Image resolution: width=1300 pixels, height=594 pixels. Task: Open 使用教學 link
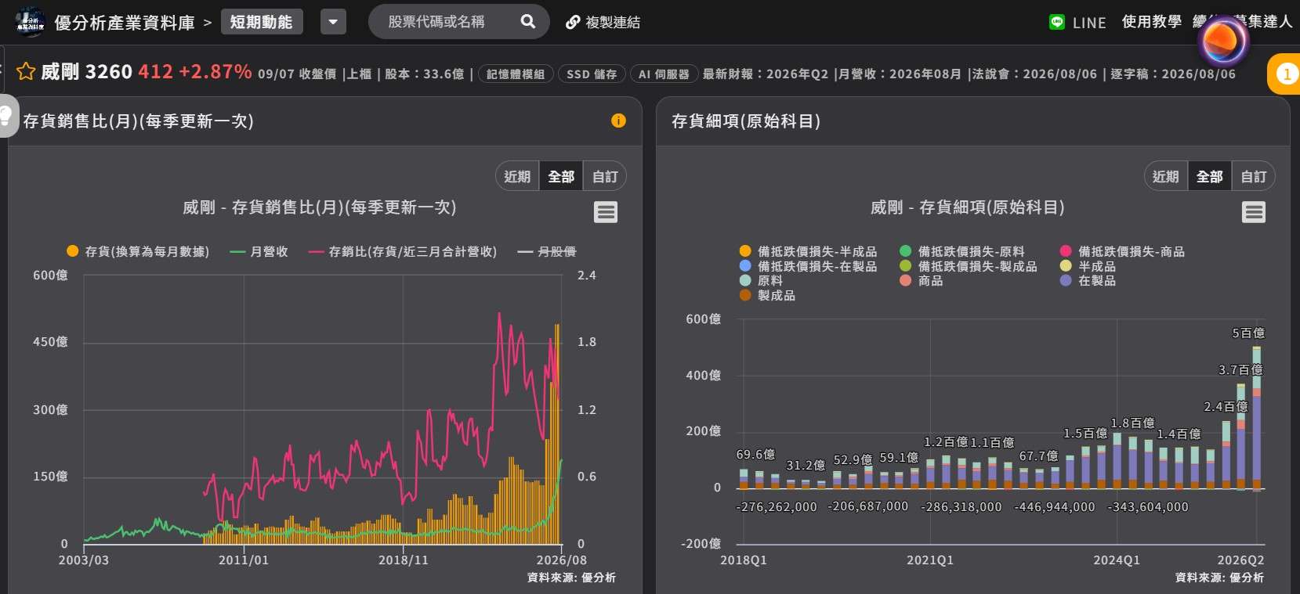click(x=1151, y=22)
